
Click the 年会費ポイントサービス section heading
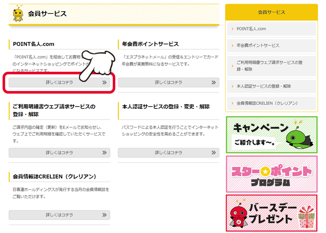(151, 44)
